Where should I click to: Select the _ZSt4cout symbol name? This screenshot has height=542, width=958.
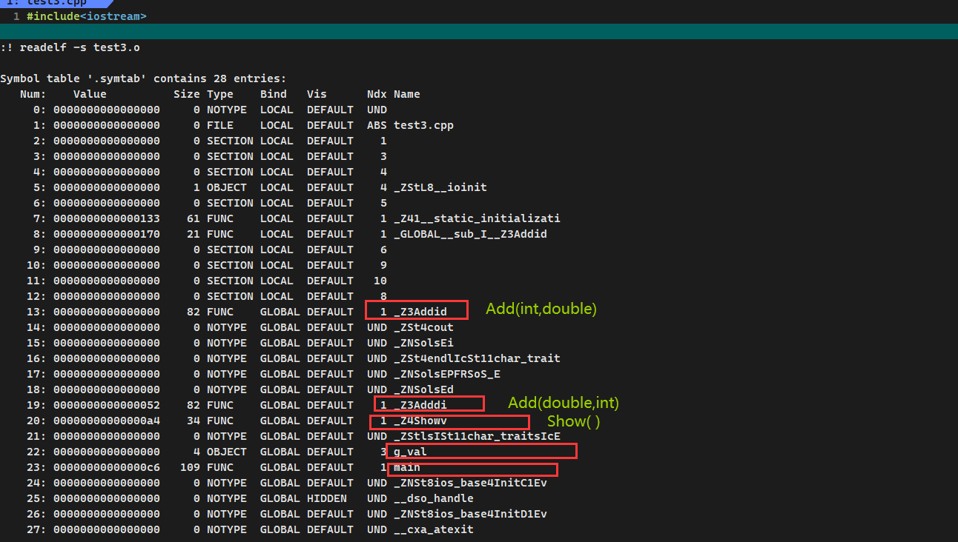pos(423,327)
